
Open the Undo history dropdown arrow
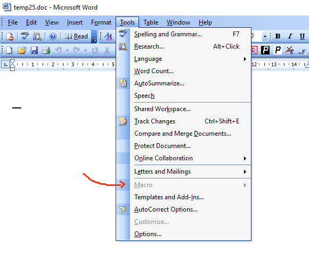tap(67, 50)
